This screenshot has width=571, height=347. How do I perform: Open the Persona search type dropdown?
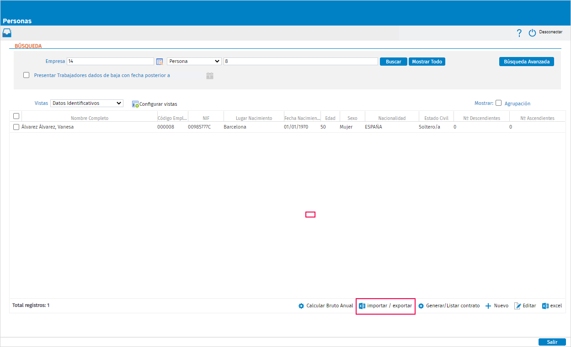pos(194,61)
